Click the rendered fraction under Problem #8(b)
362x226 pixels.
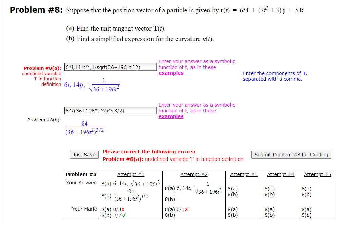[x=84, y=128]
